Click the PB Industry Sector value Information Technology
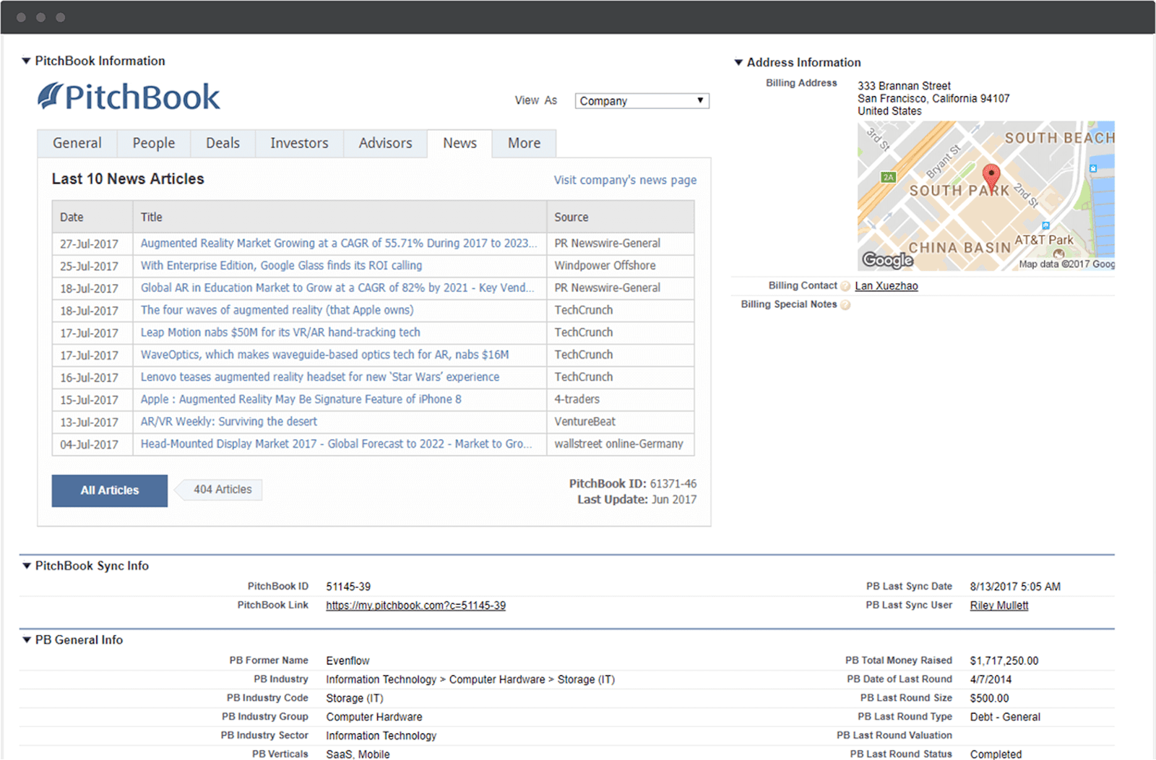This screenshot has width=1156, height=760. click(x=381, y=736)
